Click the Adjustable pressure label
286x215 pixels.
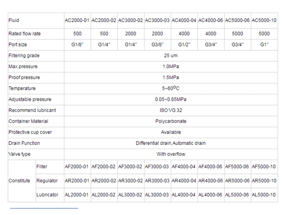click(30, 99)
